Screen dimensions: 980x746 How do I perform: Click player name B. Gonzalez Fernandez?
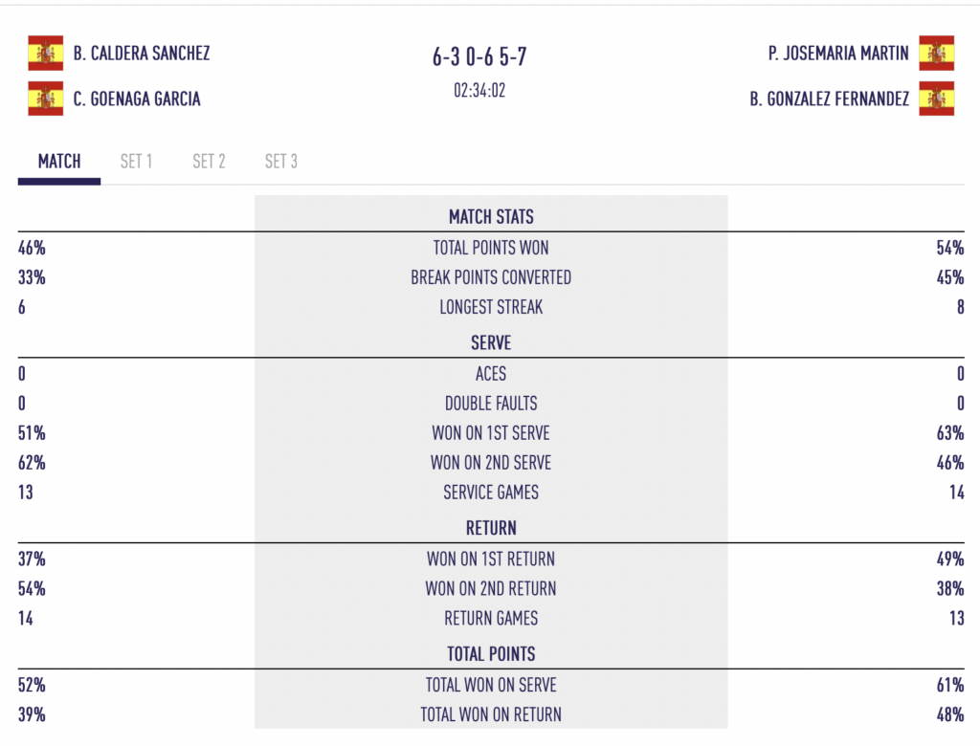(829, 99)
